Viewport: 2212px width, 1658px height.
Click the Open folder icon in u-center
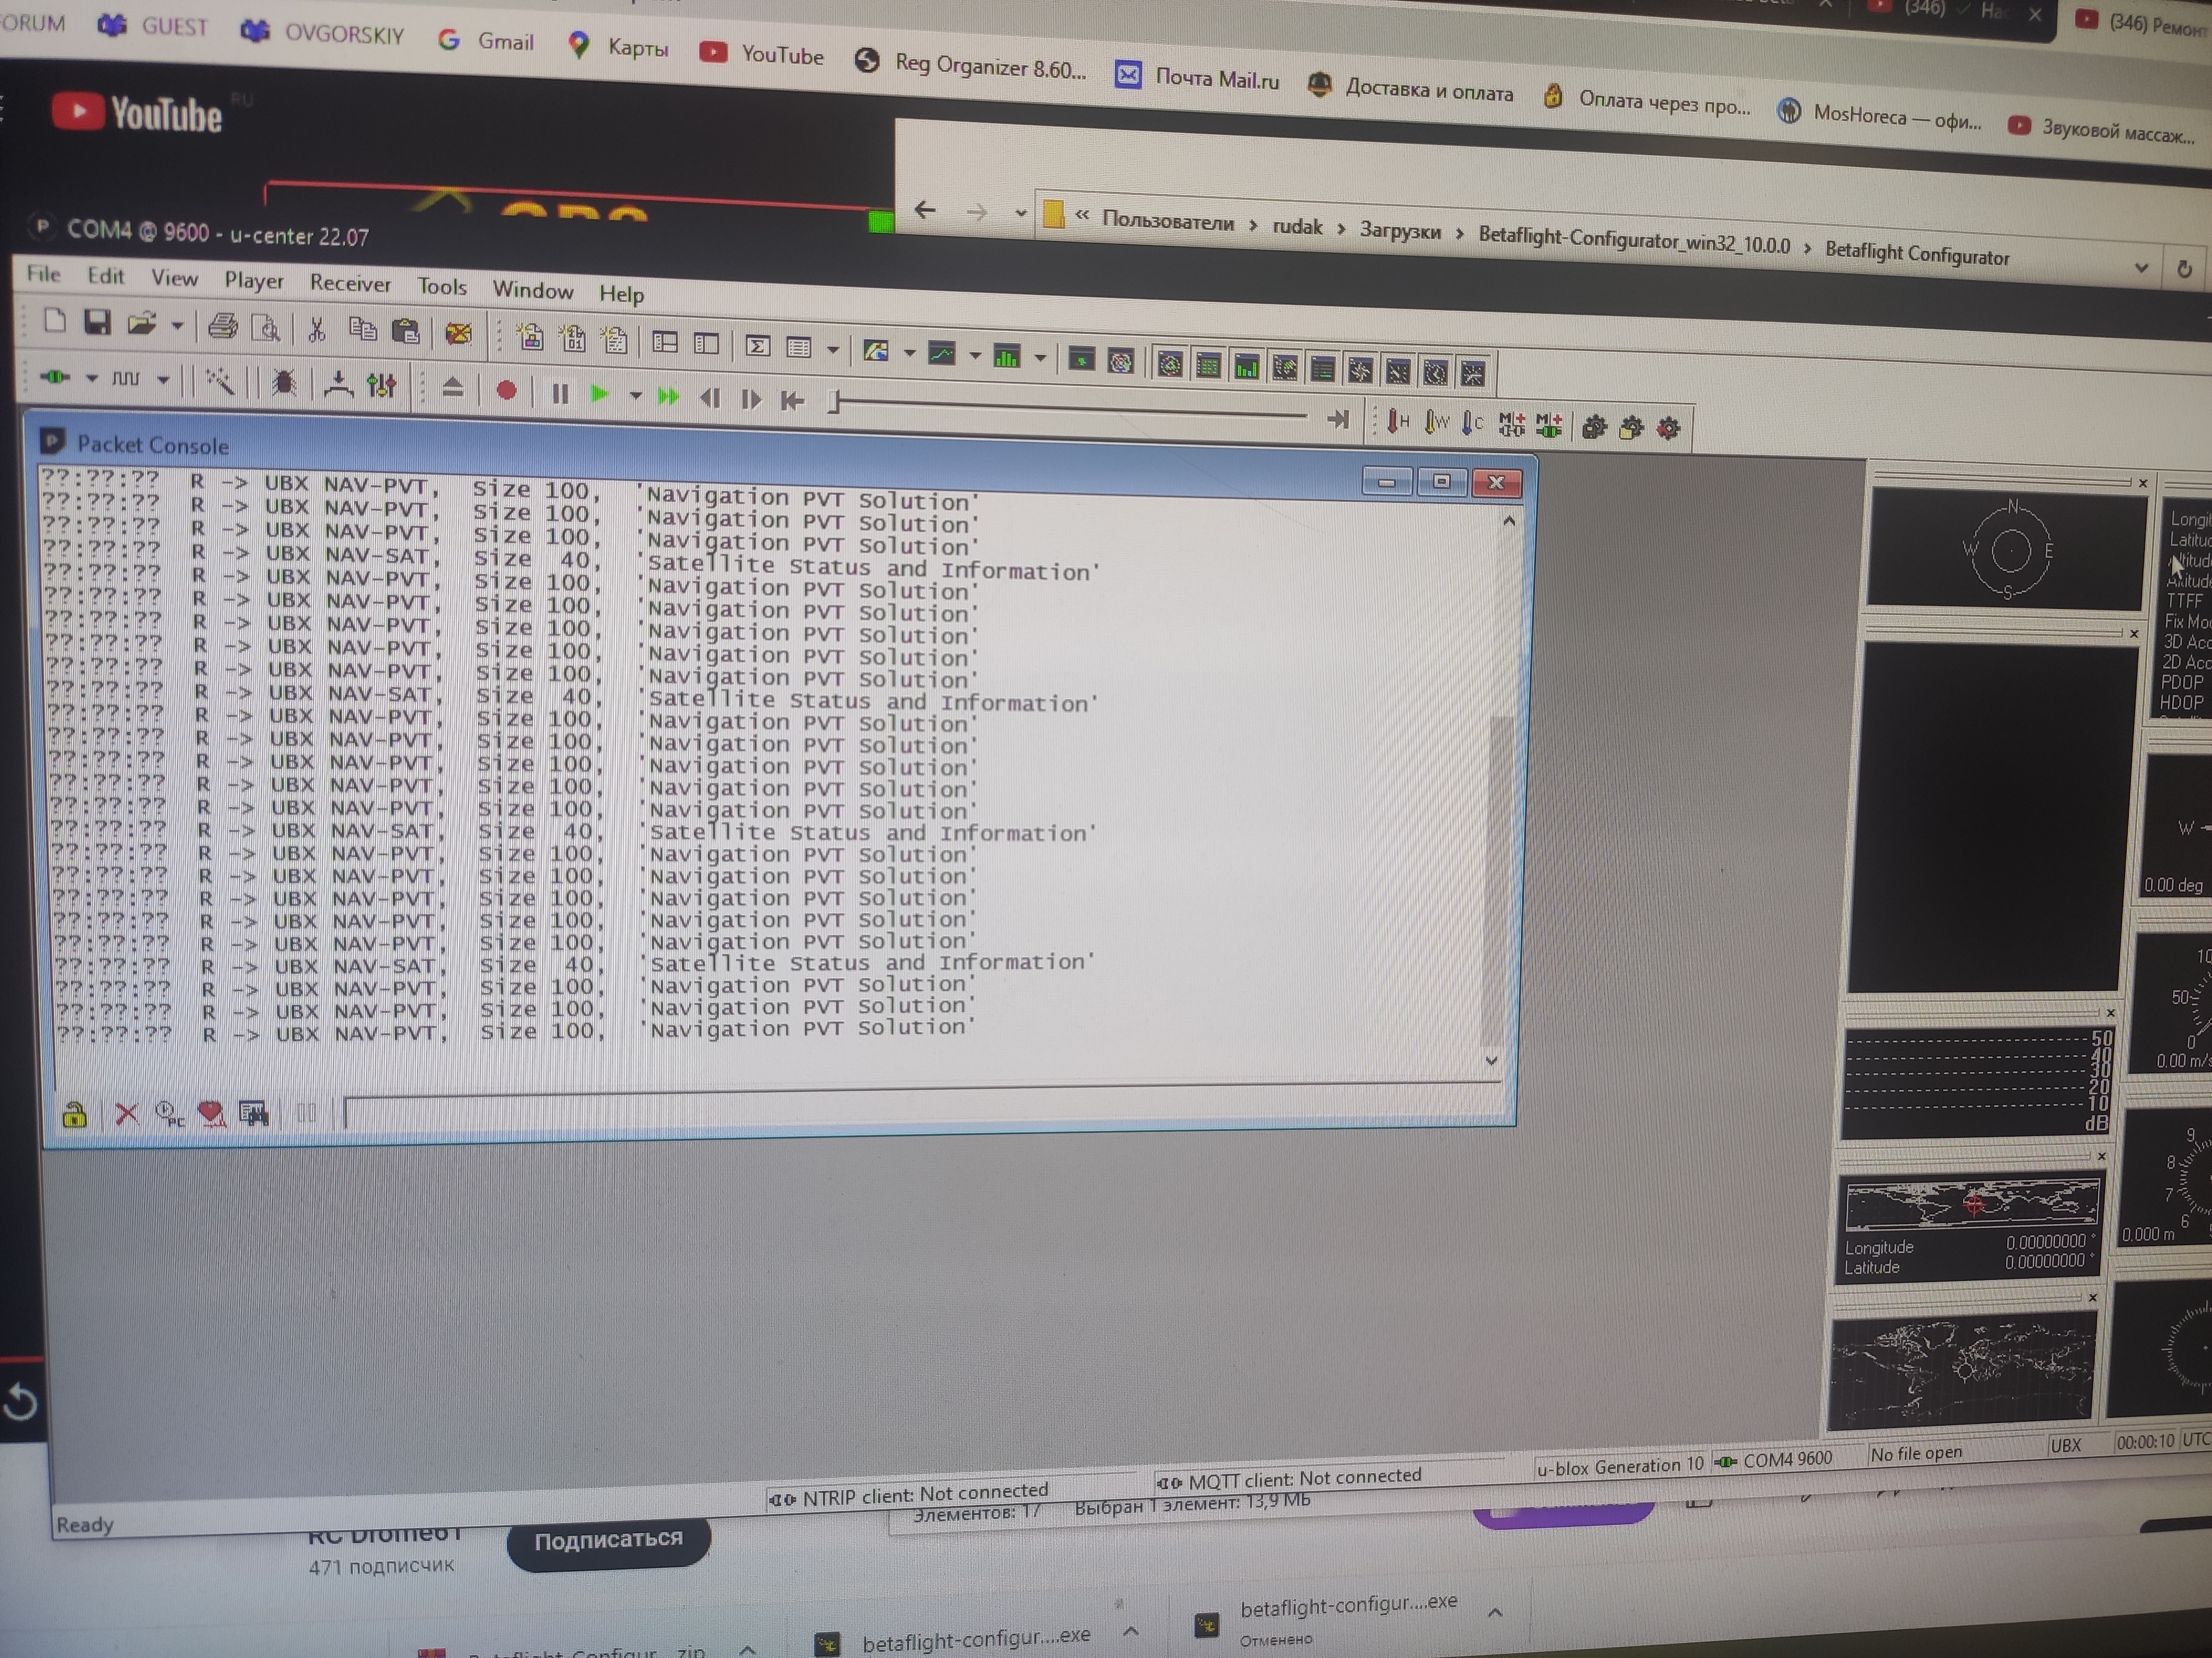pos(141,323)
